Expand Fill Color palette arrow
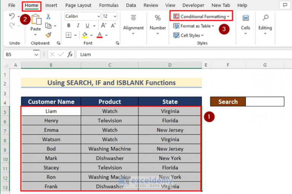This screenshot has width=292, height=194. click(91, 35)
